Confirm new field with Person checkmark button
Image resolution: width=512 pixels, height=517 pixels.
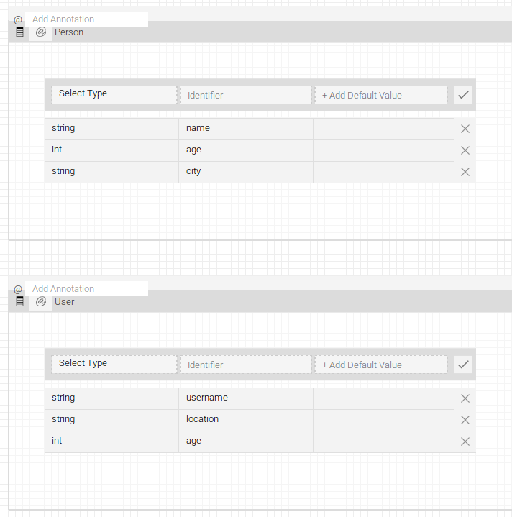coord(463,95)
